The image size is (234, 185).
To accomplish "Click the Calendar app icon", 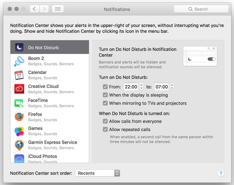I will point(19,75).
